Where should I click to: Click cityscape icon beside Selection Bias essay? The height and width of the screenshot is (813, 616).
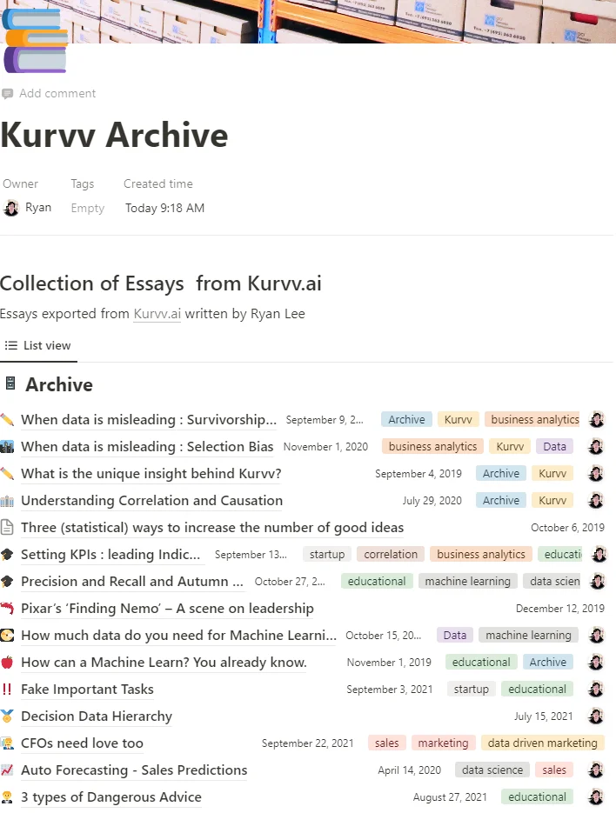[x=7, y=446]
